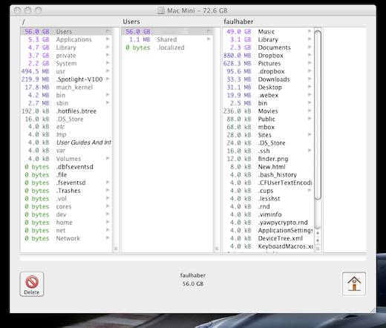
Task: Select the sbin folder entry
Action: pos(66,103)
